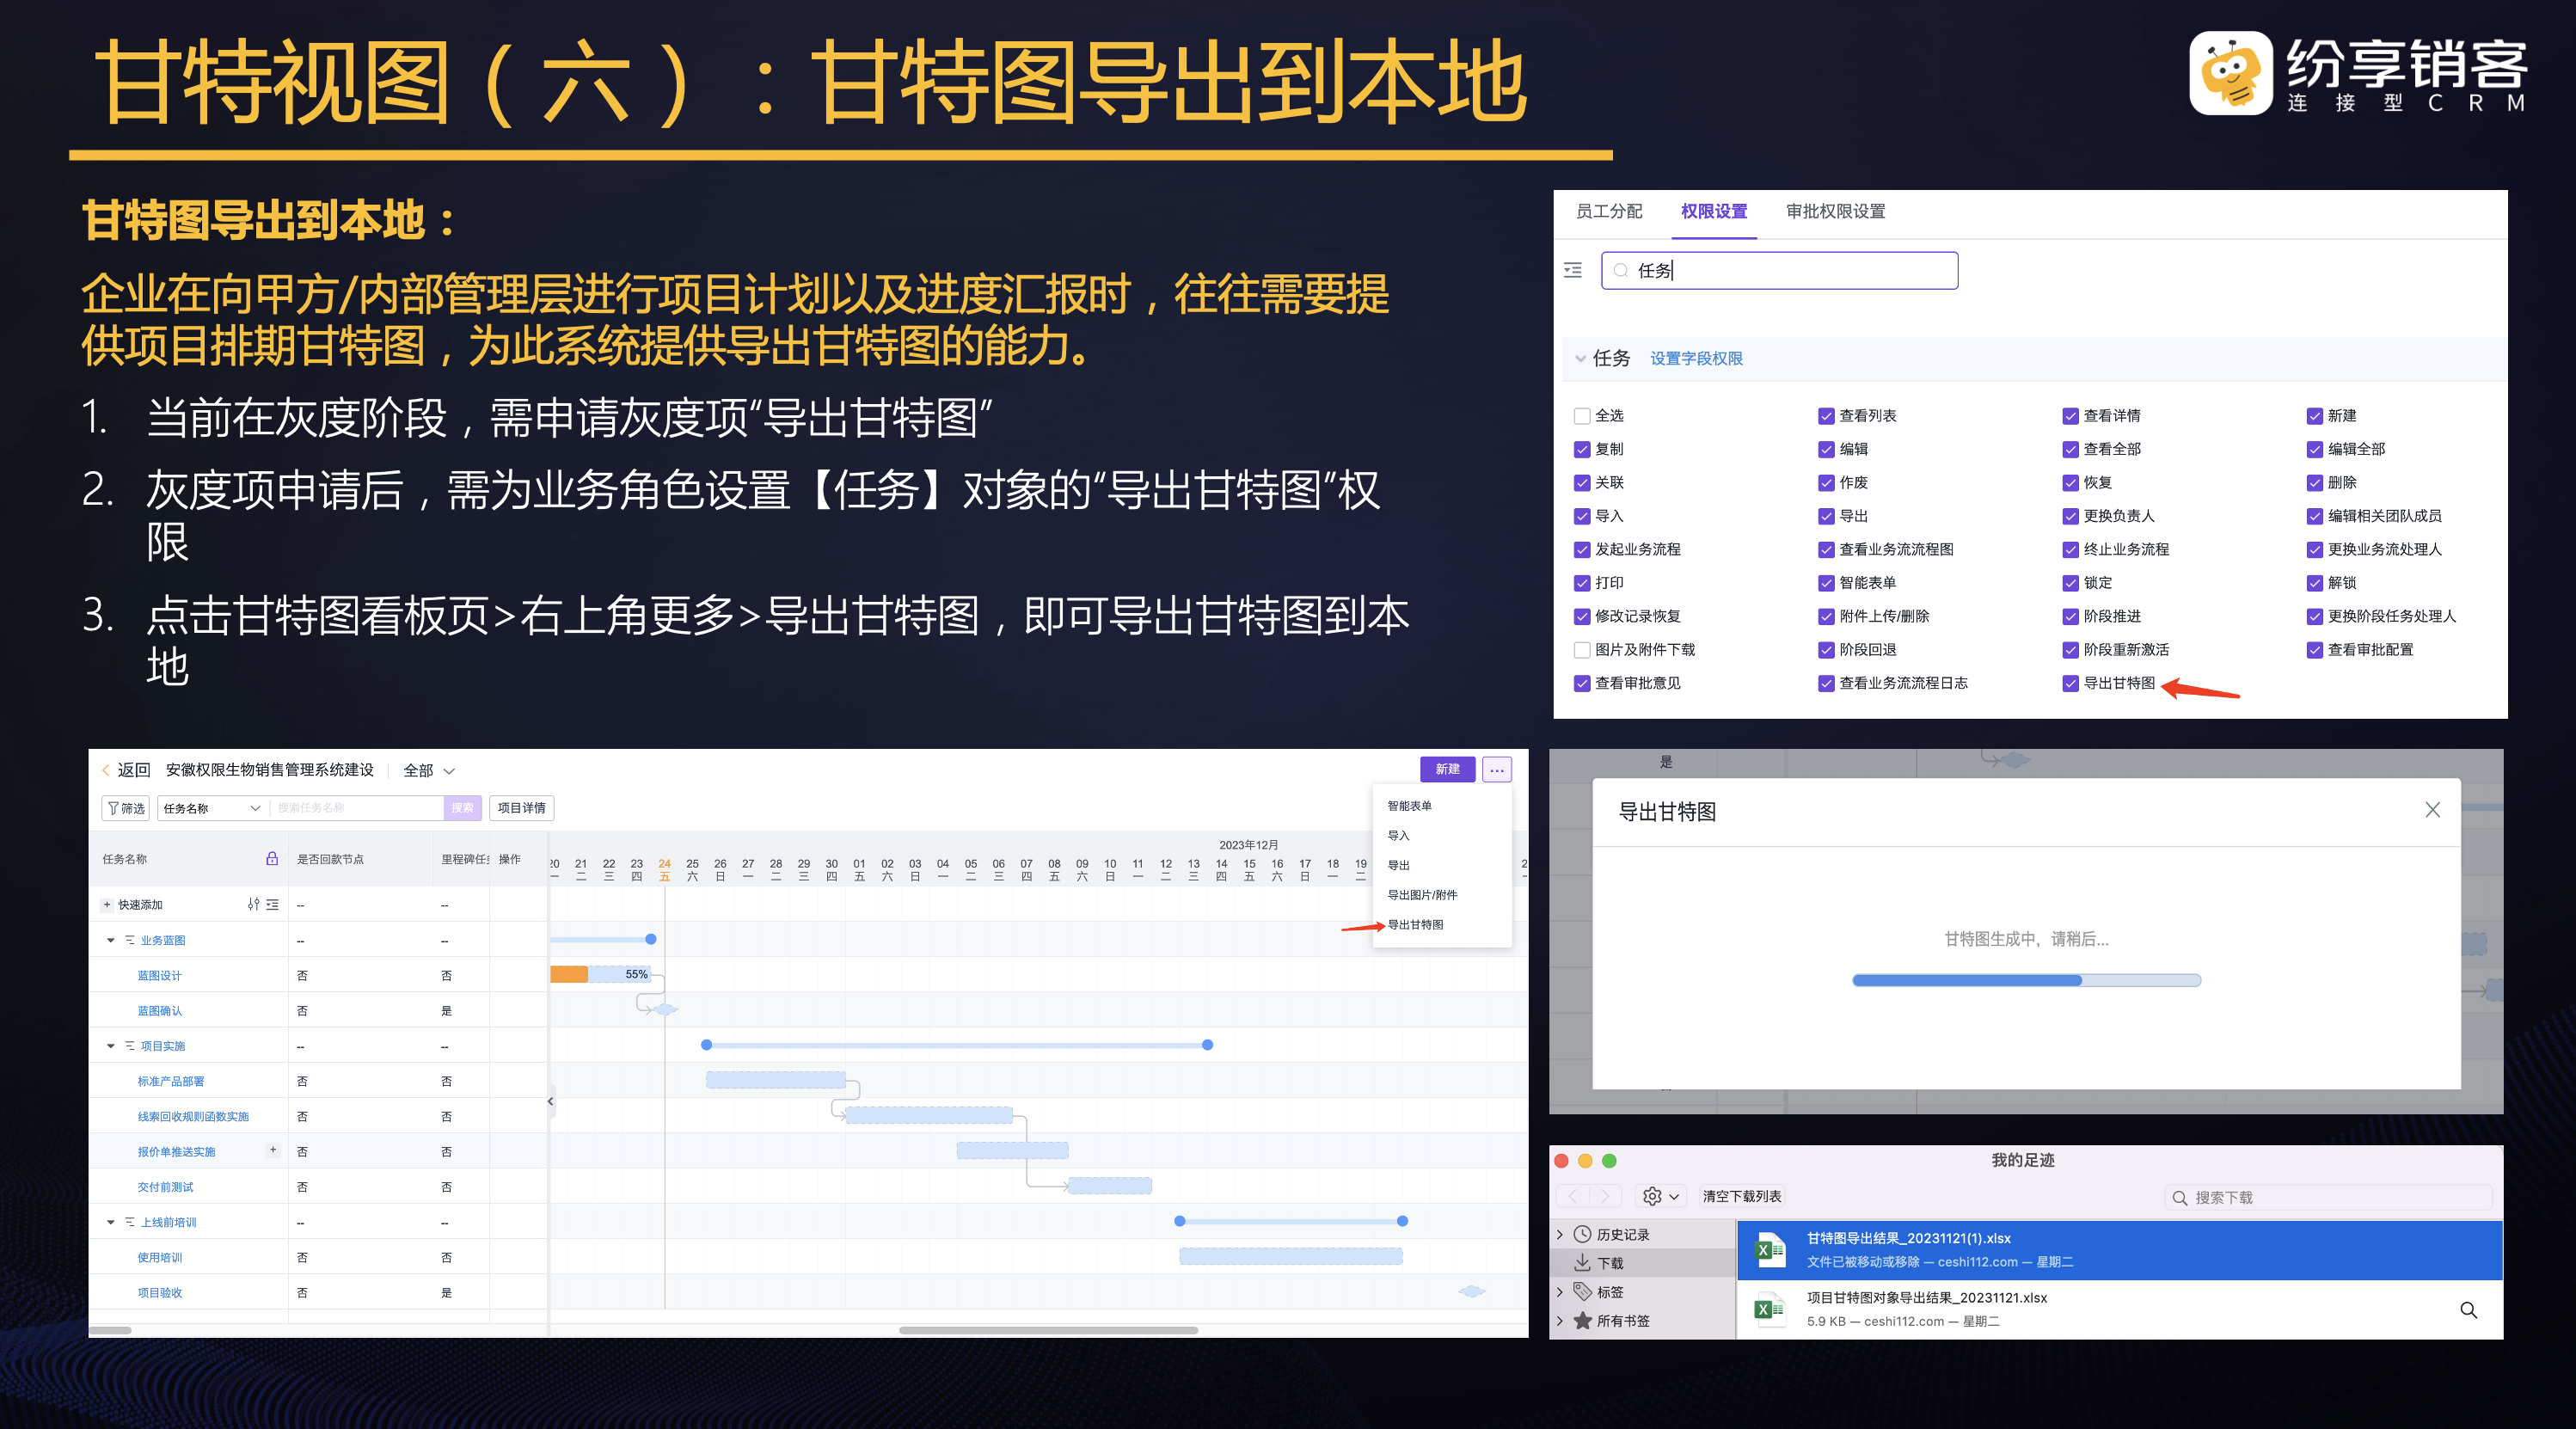Click the plus icon on 报价单推送实施 row
This screenshot has width=2576, height=1429.
click(x=273, y=1150)
